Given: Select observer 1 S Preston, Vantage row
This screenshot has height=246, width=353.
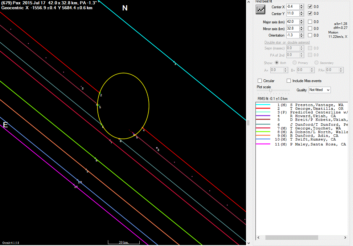Looking at the screenshot, I should (302, 105).
